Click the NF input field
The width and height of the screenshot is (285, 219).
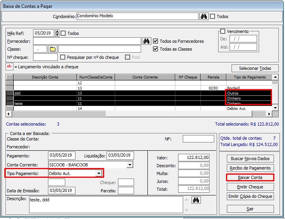pyautogui.click(x=199, y=139)
